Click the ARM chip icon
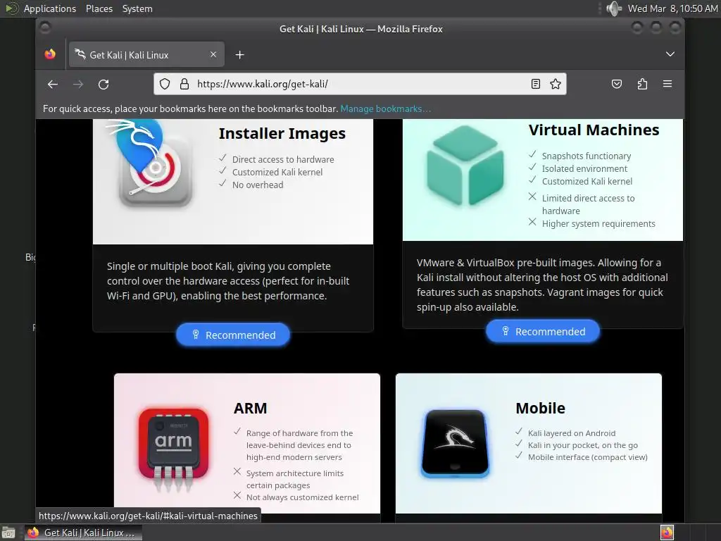 pyautogui.click(x=173, y=449)
